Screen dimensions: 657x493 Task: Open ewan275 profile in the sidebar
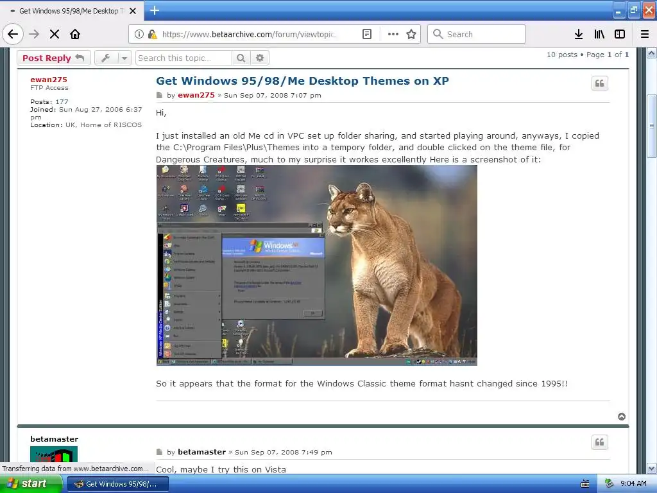point(49,79)
